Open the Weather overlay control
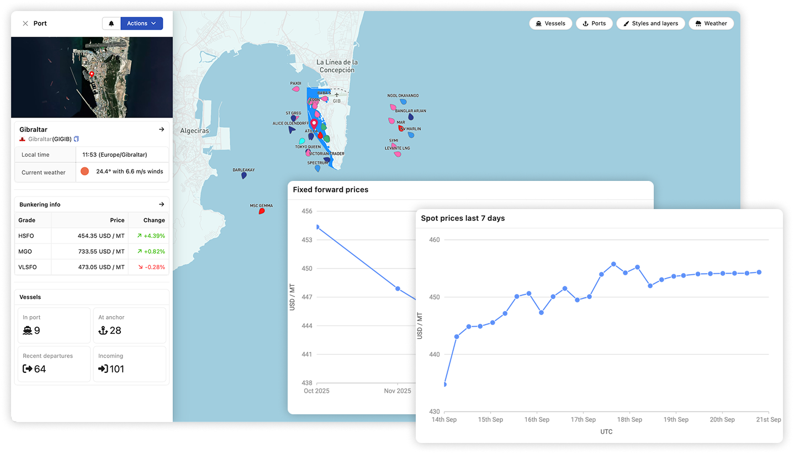 (711, 23)
